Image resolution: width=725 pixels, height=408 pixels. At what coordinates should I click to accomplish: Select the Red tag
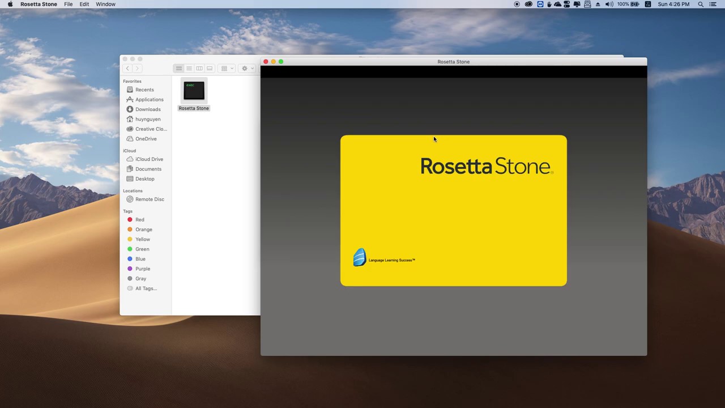click(139, 220)
